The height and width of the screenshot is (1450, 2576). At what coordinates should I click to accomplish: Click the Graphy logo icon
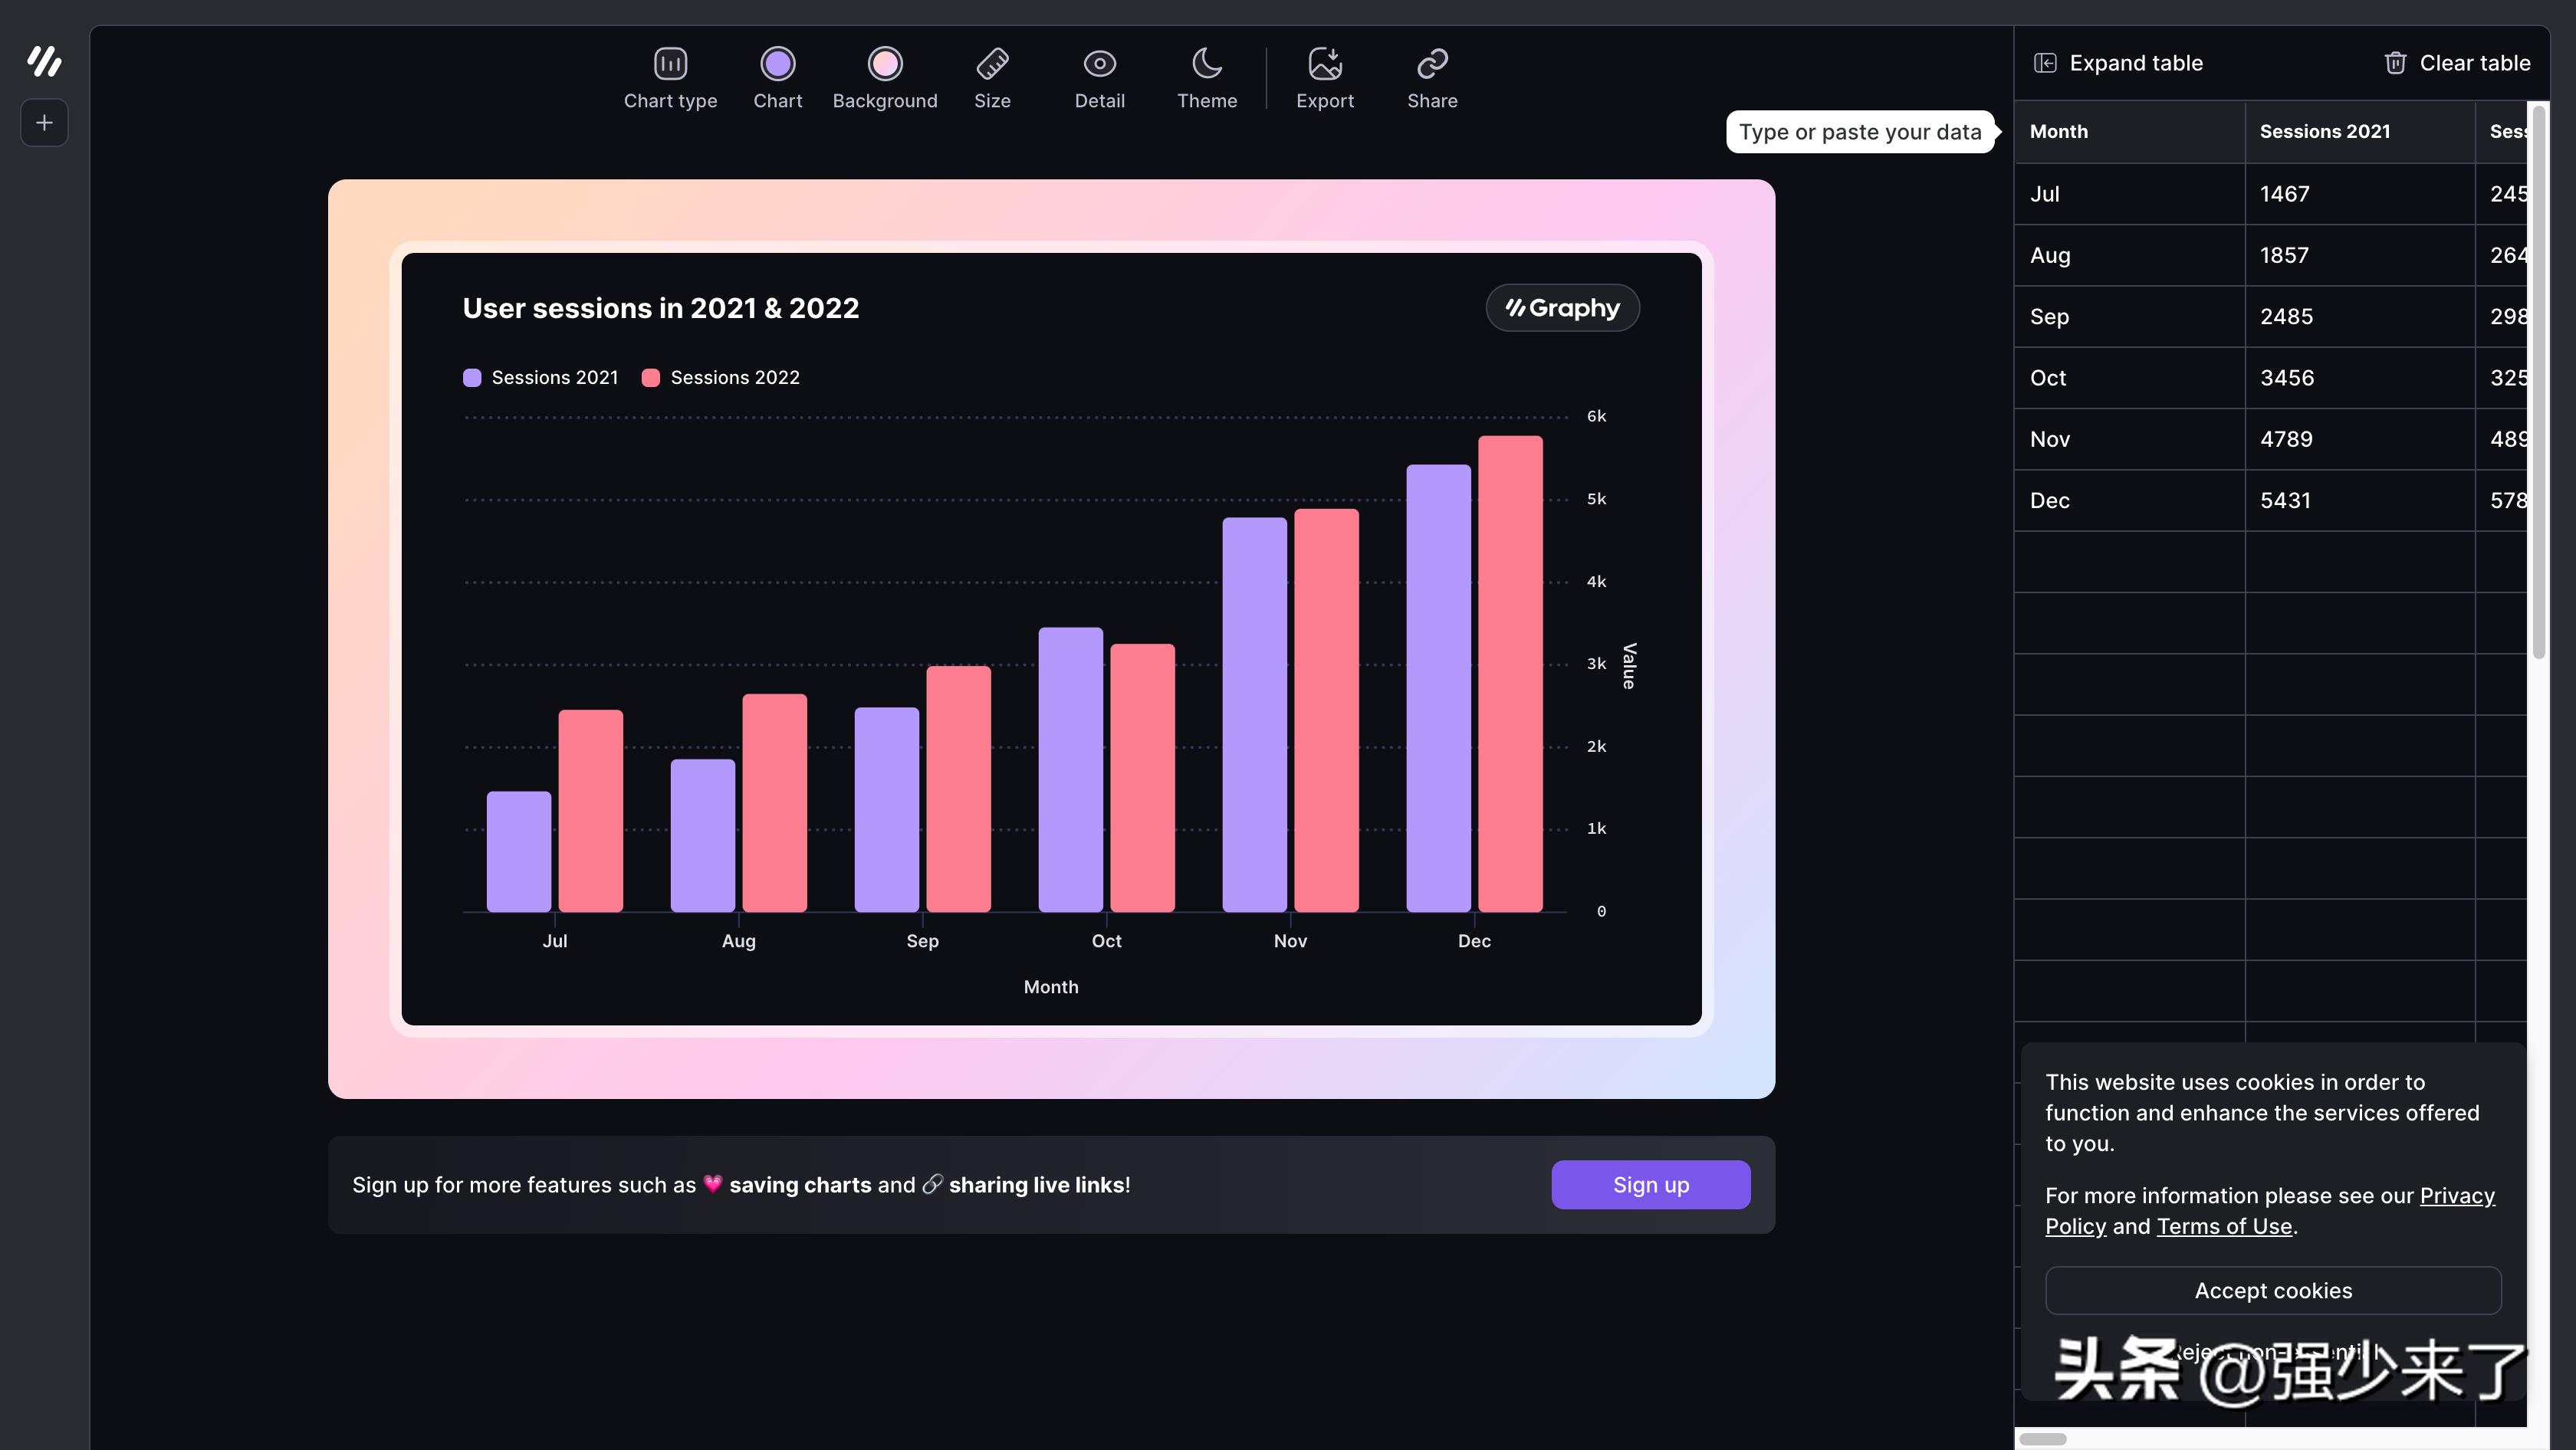coord(44,62)
